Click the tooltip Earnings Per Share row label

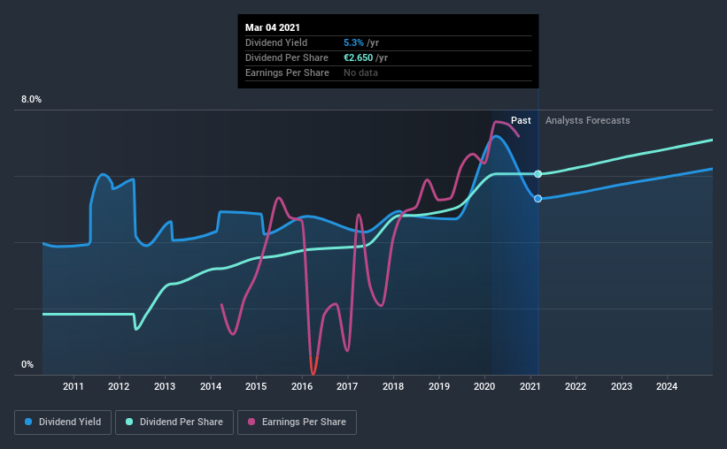point(287,72)
